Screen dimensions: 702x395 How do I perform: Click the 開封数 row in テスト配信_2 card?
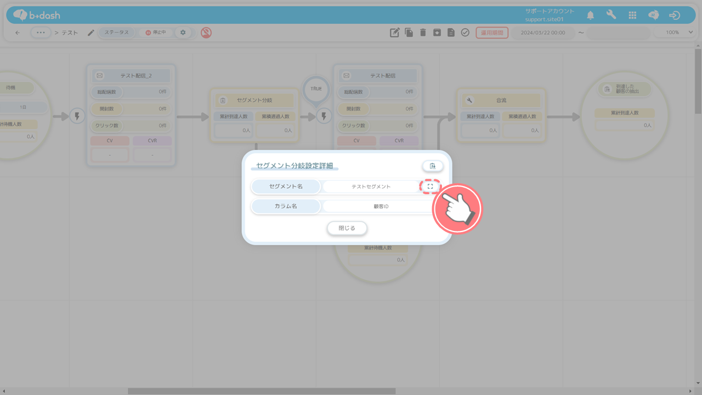(x=131, y=109)
